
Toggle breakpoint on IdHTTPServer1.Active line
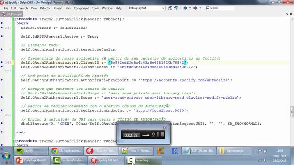tap(2, 36)
